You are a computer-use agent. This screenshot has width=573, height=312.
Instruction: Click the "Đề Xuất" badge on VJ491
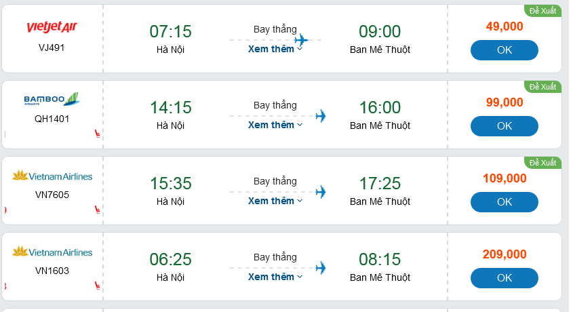(x=542, y=10)
